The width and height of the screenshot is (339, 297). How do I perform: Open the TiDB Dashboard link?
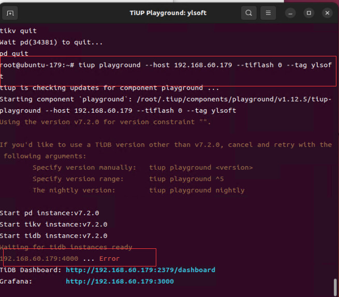tap(141, 270)
